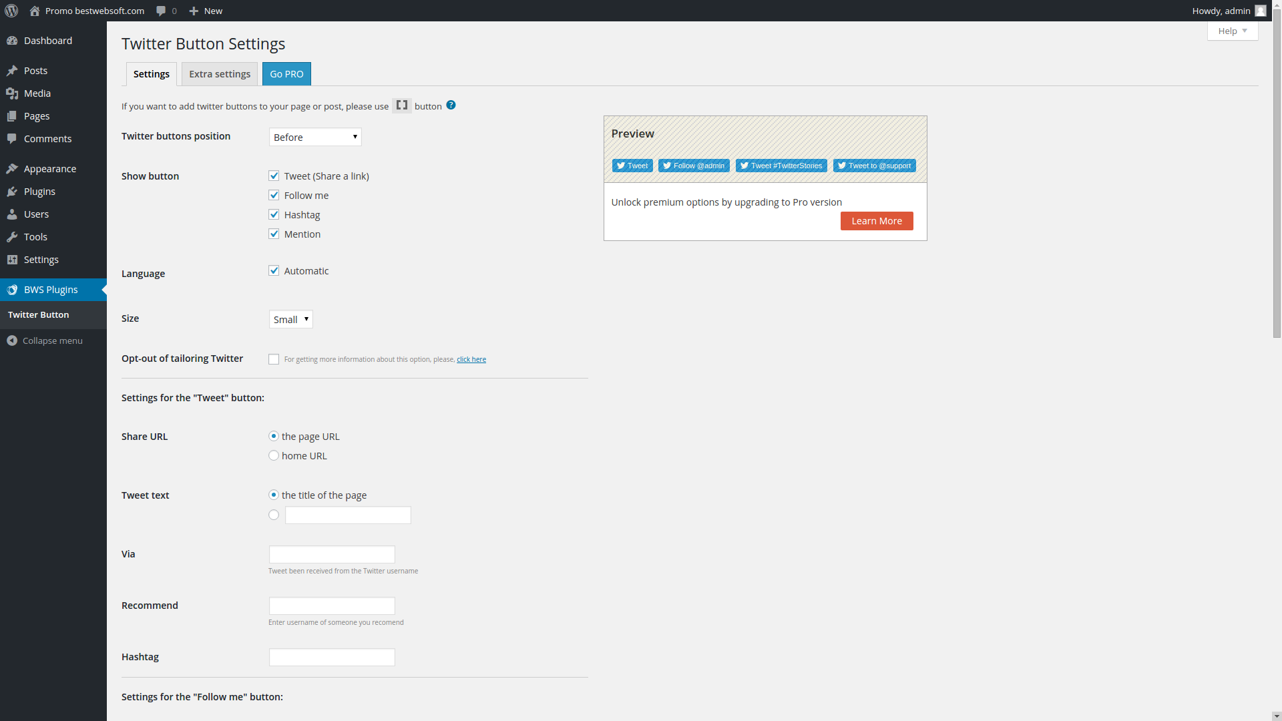This screenshot has height=721, width=1282.
Task: Toggle the Automatic language checkbox
Action: (x=274, y=270)
